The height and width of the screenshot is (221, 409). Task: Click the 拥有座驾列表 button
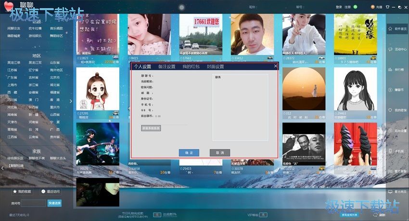349,215
